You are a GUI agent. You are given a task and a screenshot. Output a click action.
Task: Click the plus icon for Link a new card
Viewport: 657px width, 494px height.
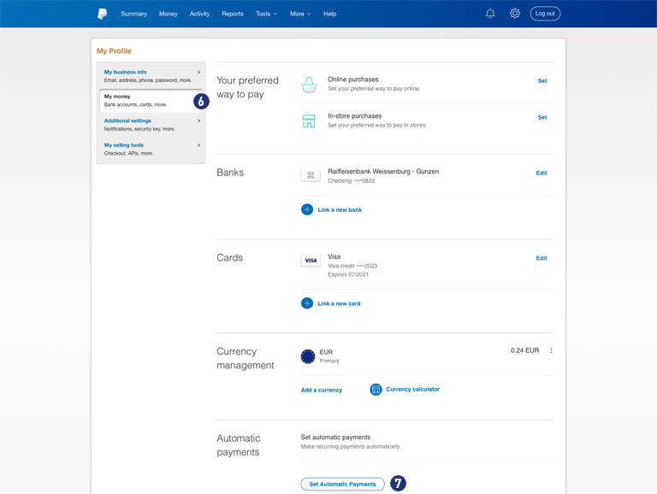[x=307, y=303]
